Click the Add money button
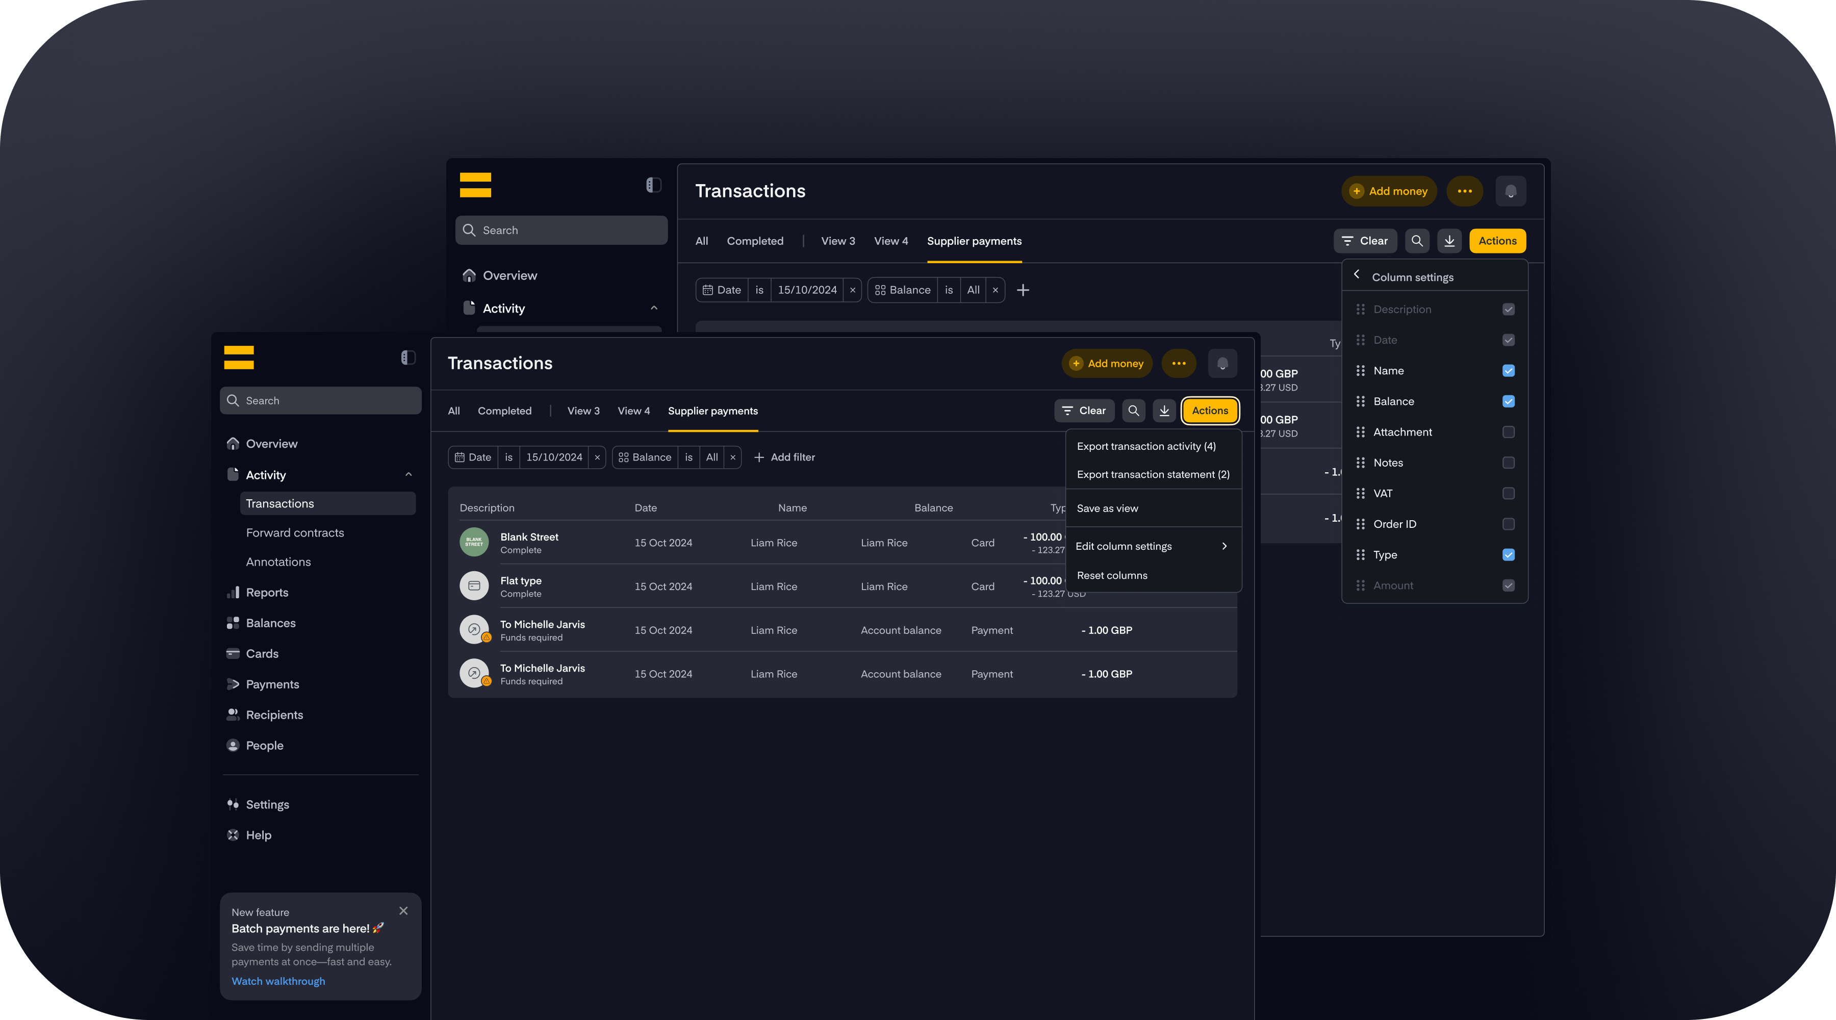This screenshot has width=1836, height=1020. pyautogui.click(x=1107, y=363)
